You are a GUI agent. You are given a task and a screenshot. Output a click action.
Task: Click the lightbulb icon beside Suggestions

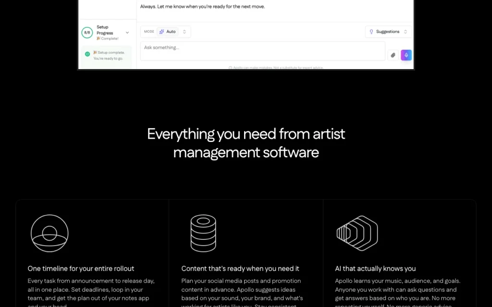(371, 32)
